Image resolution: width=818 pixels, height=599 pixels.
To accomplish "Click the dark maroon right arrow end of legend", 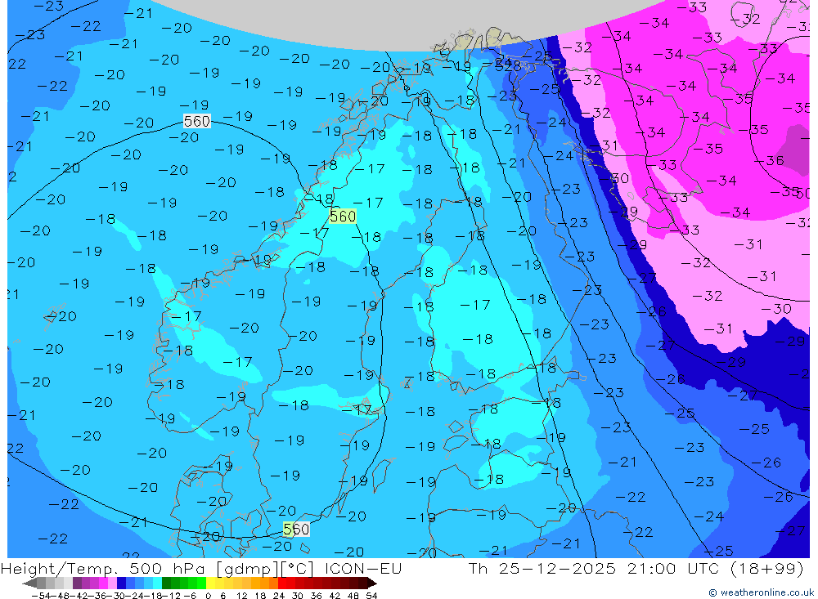I will 372,583.
